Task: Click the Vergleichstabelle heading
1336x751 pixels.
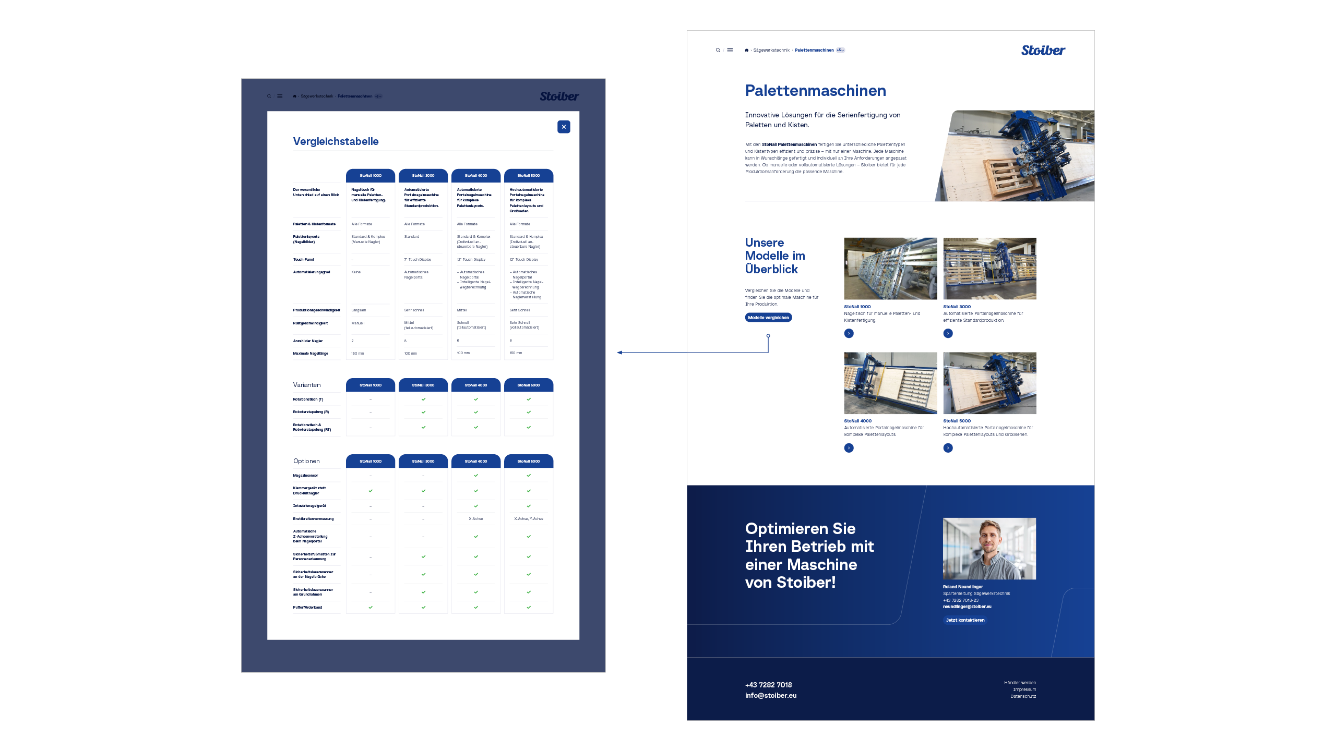Action: pyautogui.click(x=336, y=141)
